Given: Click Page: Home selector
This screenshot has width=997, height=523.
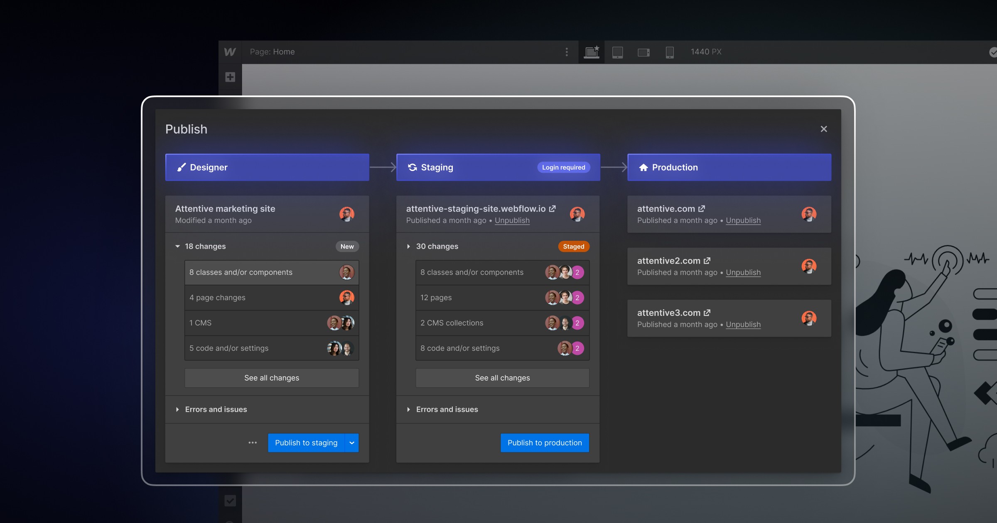Looking at the screenshot, I should (x=272, y=52).
